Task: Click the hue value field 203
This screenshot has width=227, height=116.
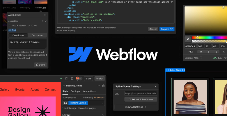Action: (201, 46)
